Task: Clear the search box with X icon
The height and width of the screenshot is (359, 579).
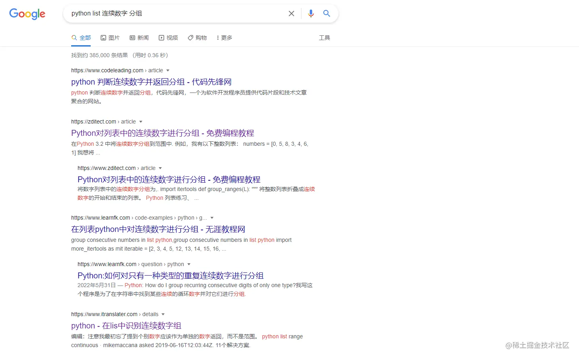Action: tap(291, 14)
